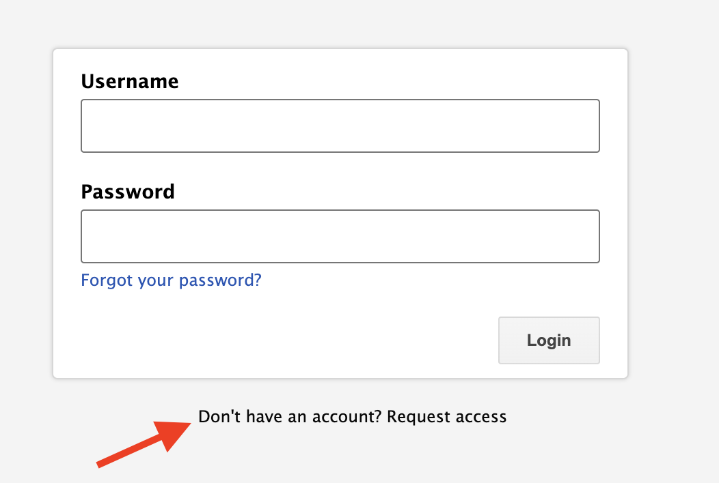This screenshot has height=483, width=719.
Task: Click the red arrow annotation
Action: tap(144, 445)
